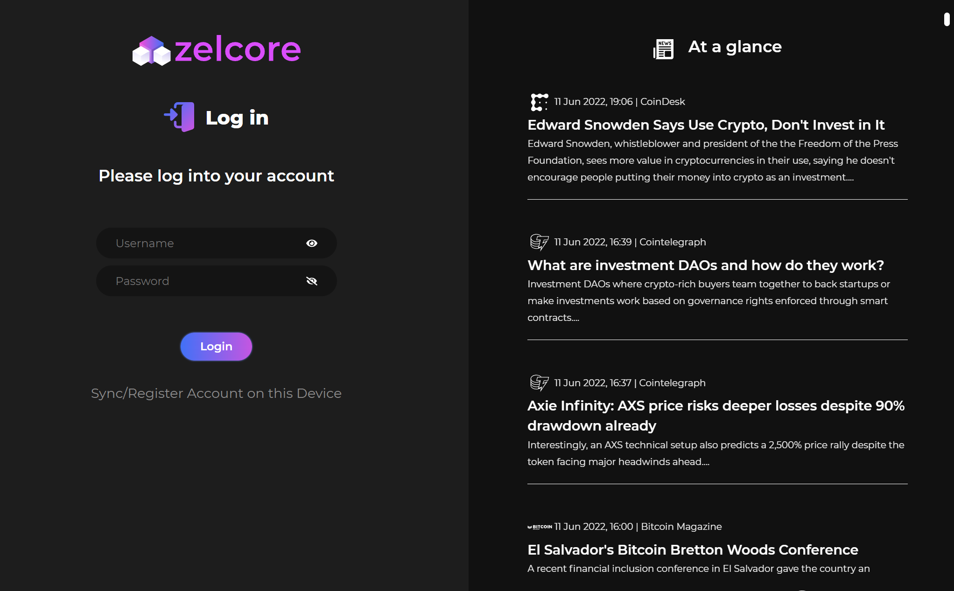Toggle username visibility eye icon

pos(312,243)
